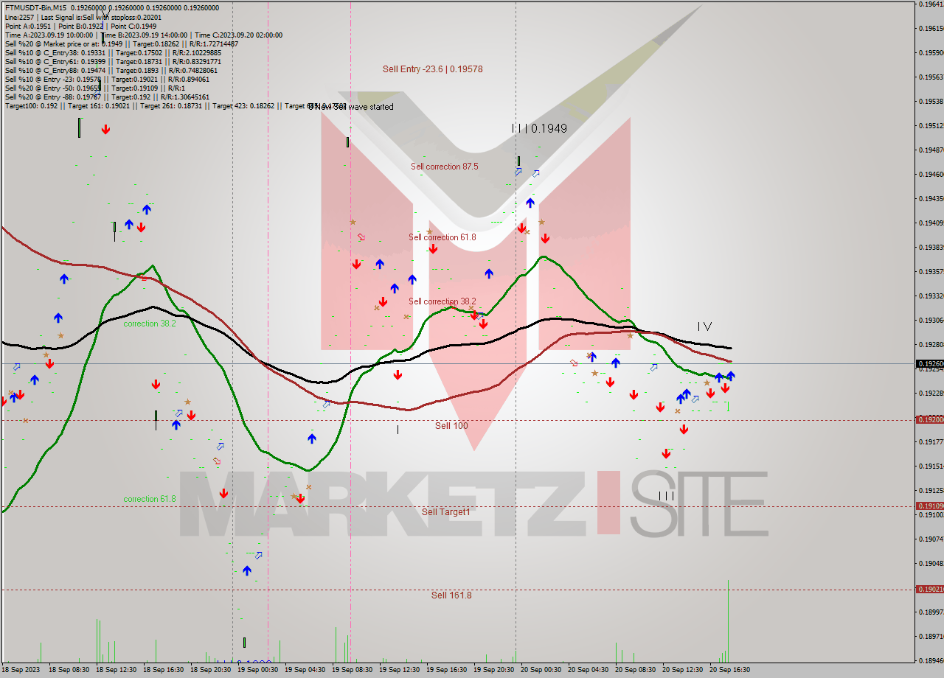Select the 0.19590 price axis value
This screenshot has height=678, width=944.
[x=930, y=52]
